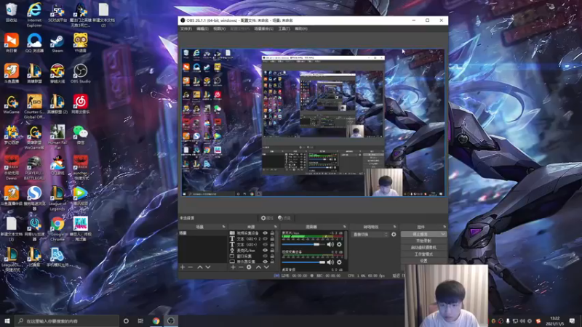This screenshot has width=582, height=327.
Task: Toggle lock on Text (GDI+) 2 source
Action: click(272, 239)
